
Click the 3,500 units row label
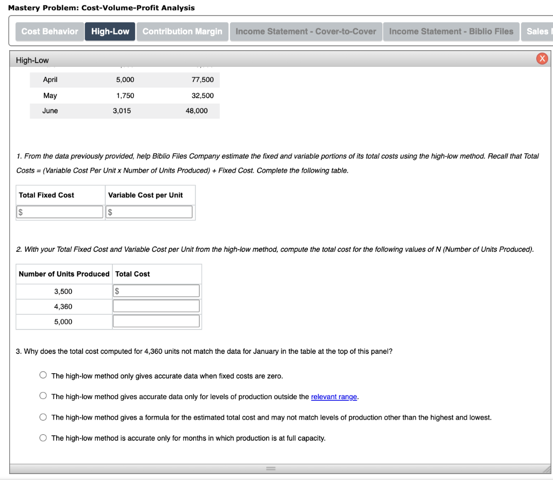[63, 292]
